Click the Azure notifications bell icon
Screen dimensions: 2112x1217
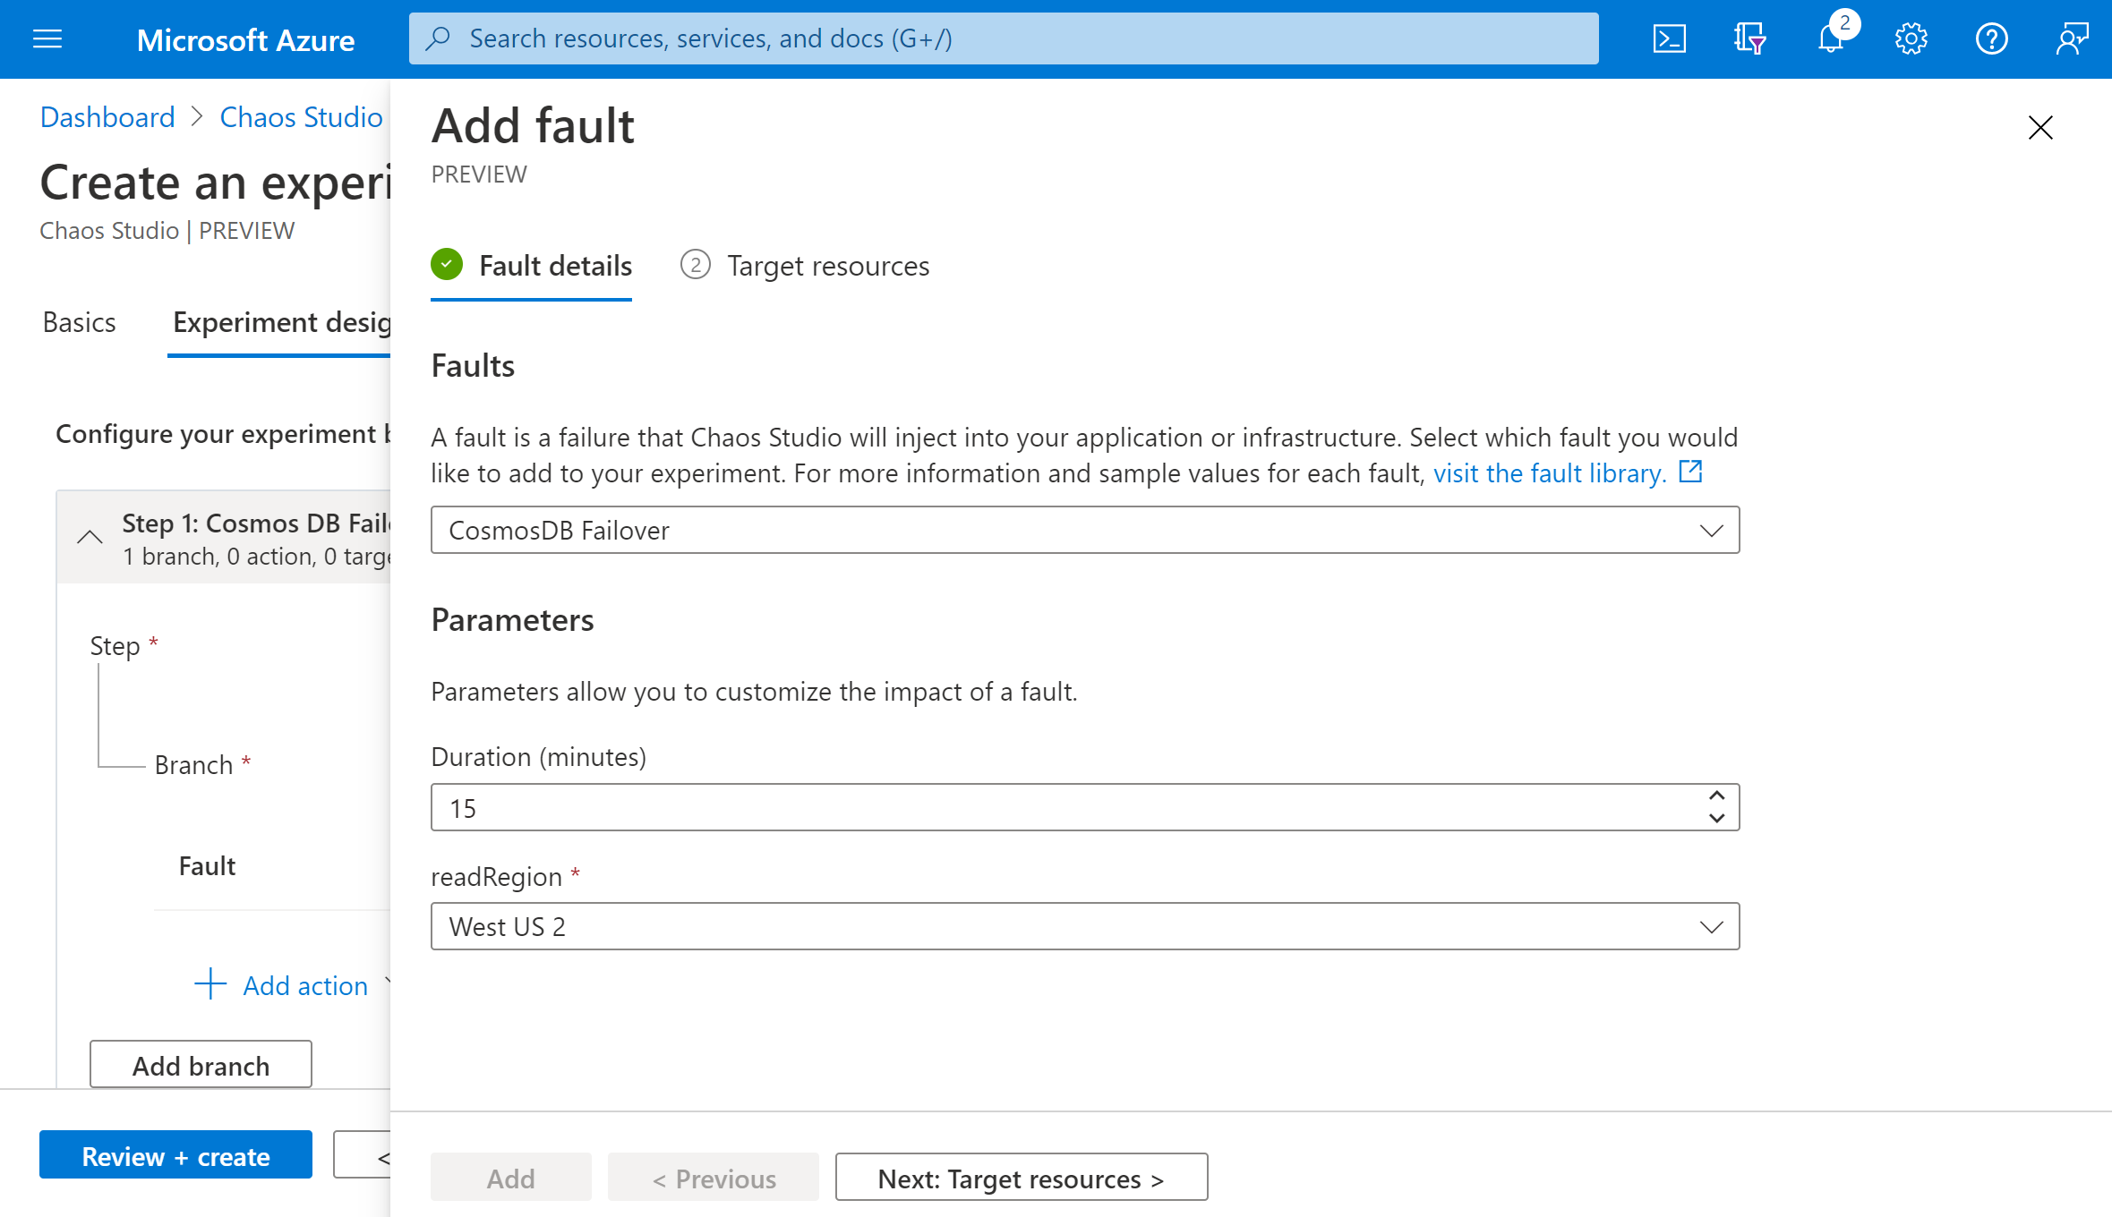(1831, 38)
